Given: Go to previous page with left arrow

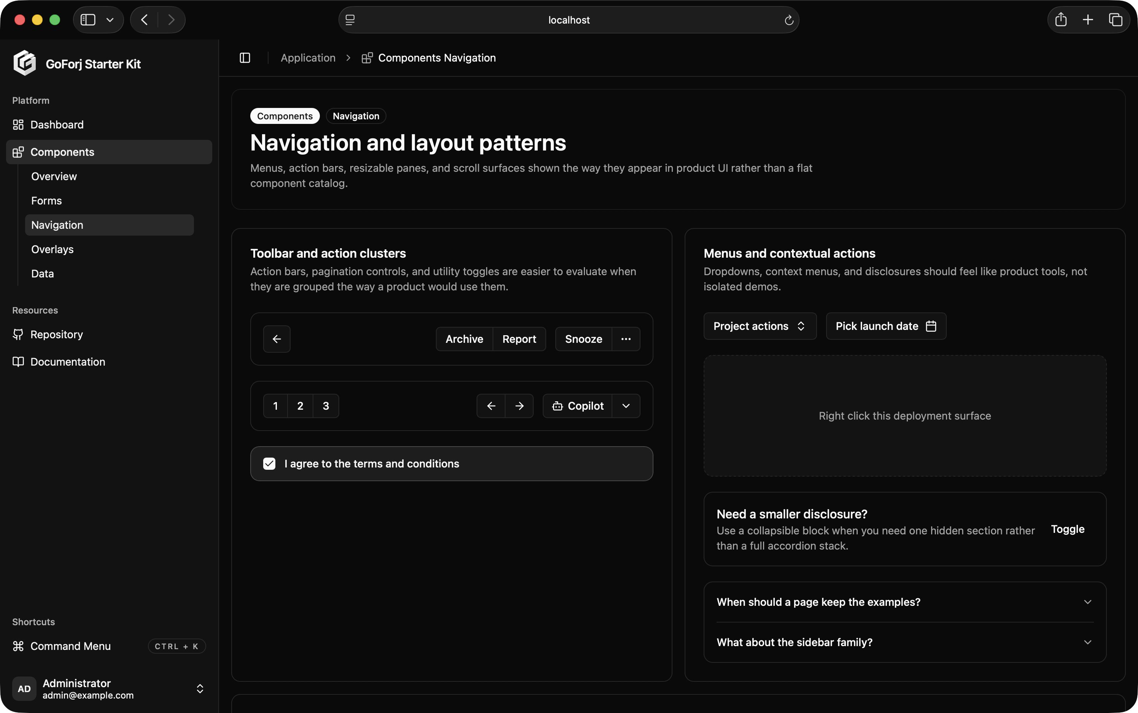Looking at the screenshot, I should (491, 406).
